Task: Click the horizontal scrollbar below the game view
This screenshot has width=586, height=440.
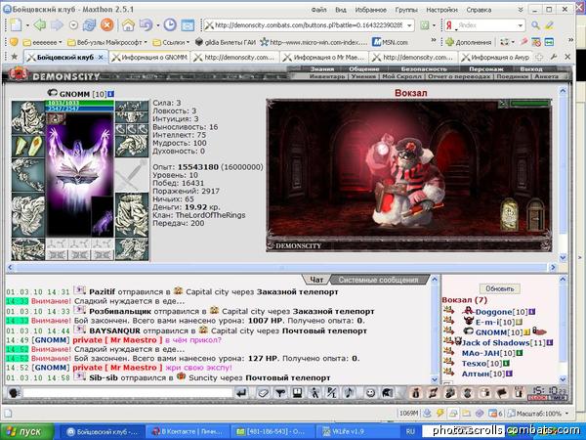Action: (x=281, y=267)
